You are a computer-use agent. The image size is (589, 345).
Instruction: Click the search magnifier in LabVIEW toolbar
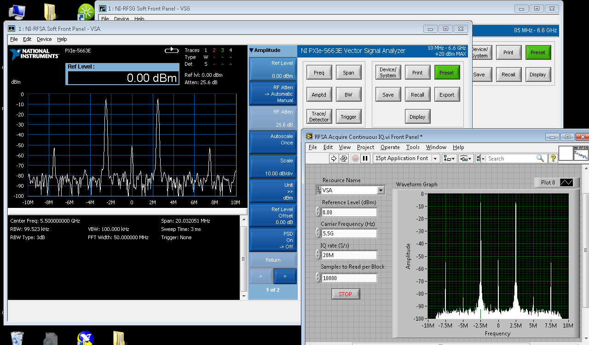pyautogui.click(x=540, y=158)
